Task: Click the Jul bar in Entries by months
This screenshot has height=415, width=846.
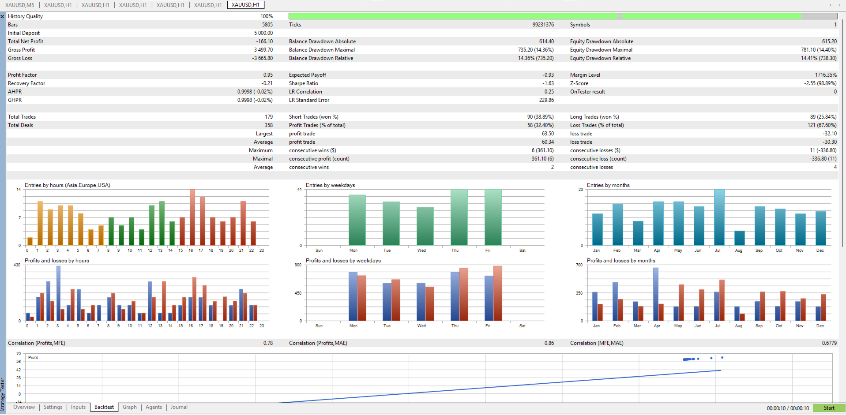Action: coord(719,217)
